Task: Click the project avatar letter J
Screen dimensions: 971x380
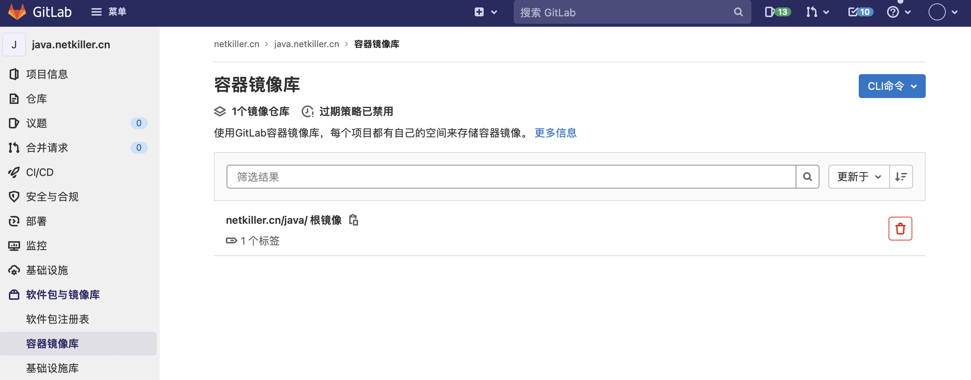Action: coord(14,45)
